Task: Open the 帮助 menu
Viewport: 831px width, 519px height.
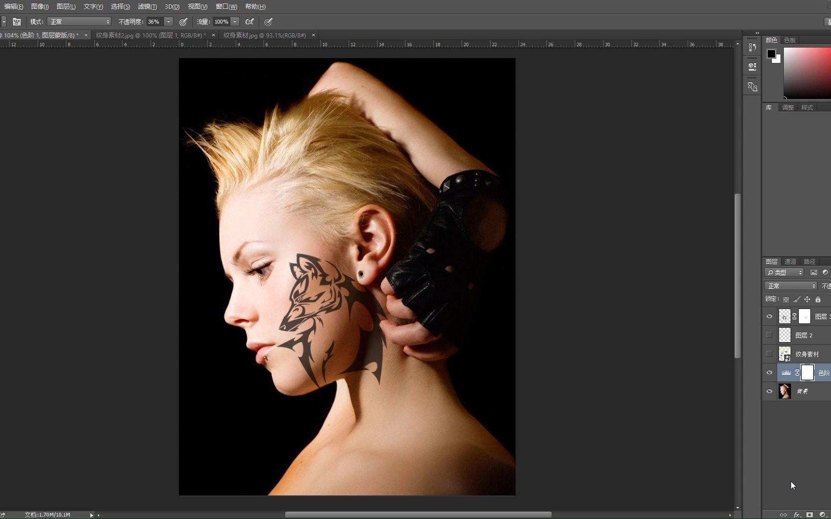Action: 255,6
